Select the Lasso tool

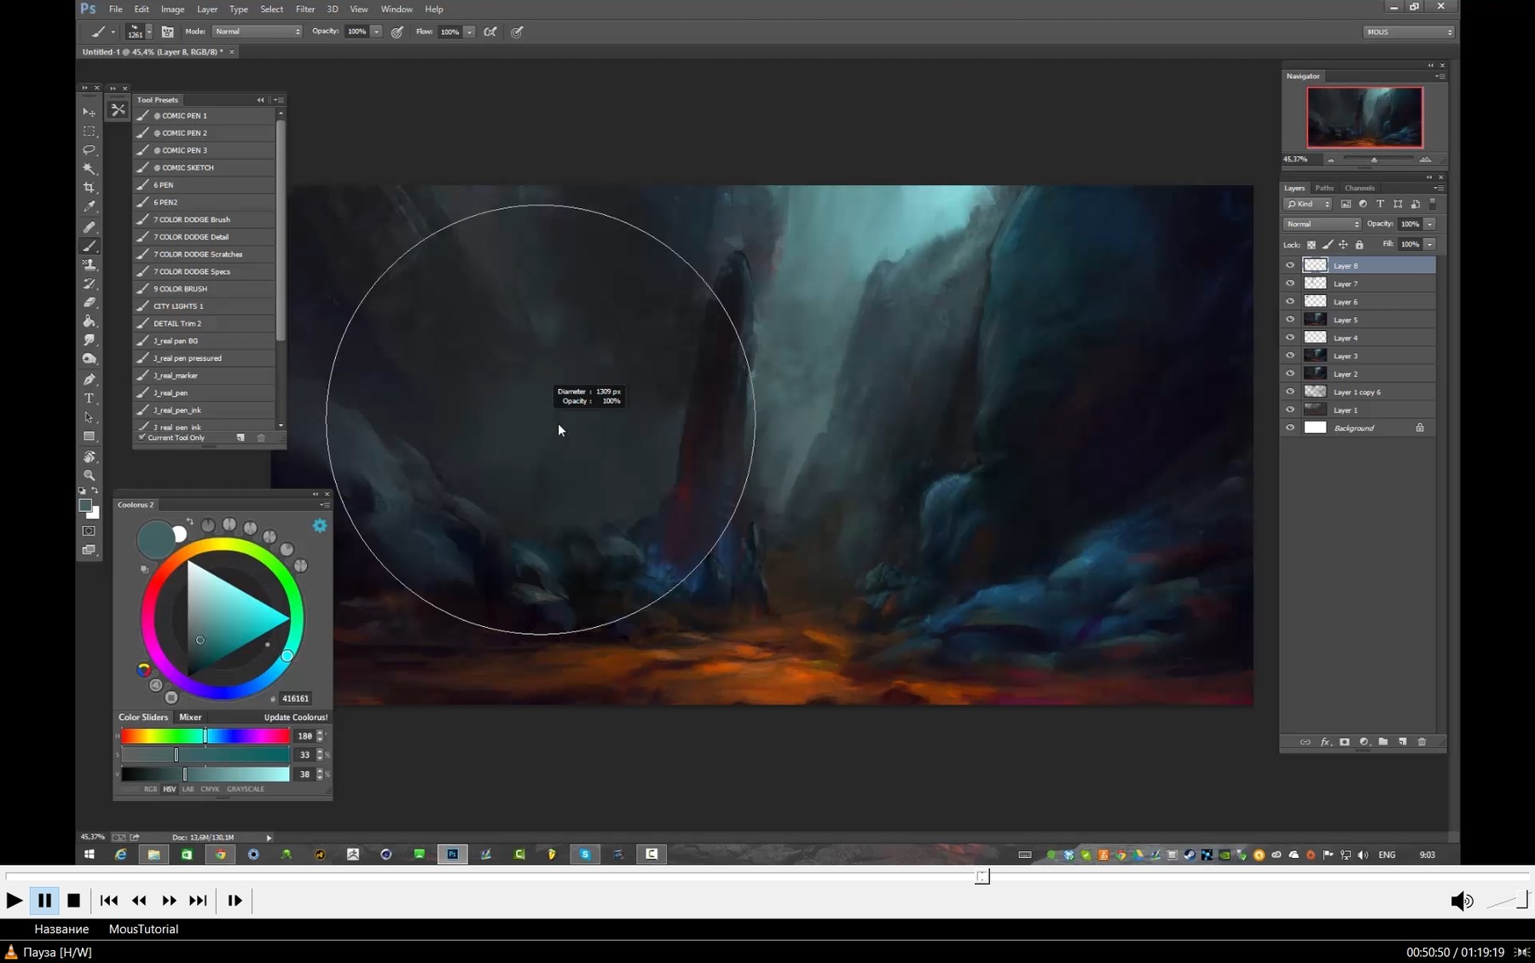point(89,150)
